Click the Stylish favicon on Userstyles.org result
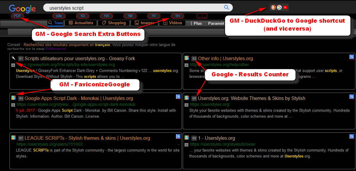 tap(186, 98)
